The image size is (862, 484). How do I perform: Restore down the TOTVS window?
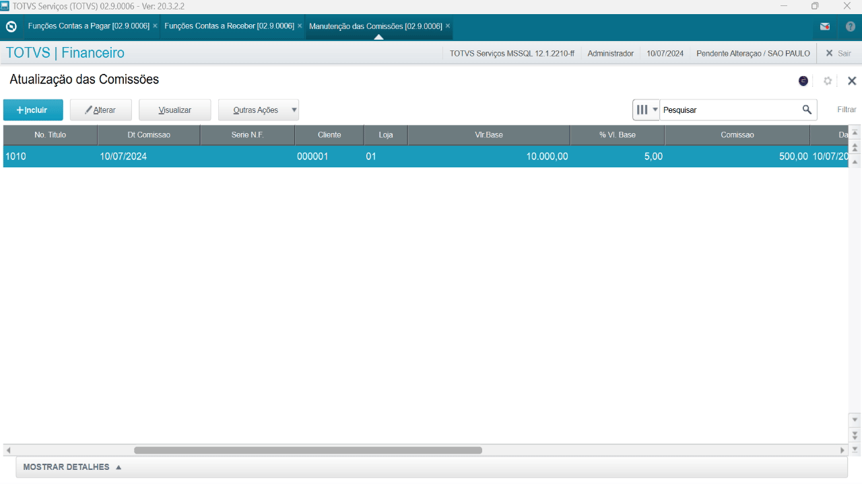tap(815, 6)
